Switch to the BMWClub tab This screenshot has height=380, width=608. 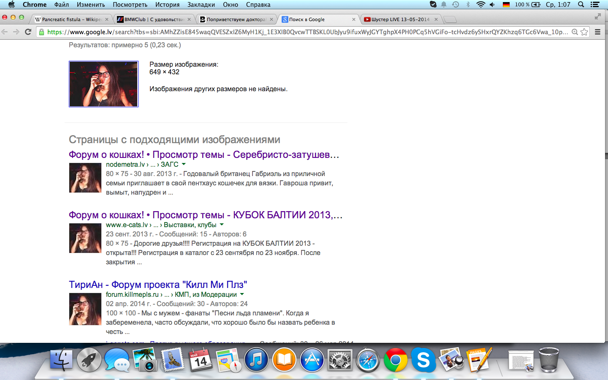click(154, 19)
